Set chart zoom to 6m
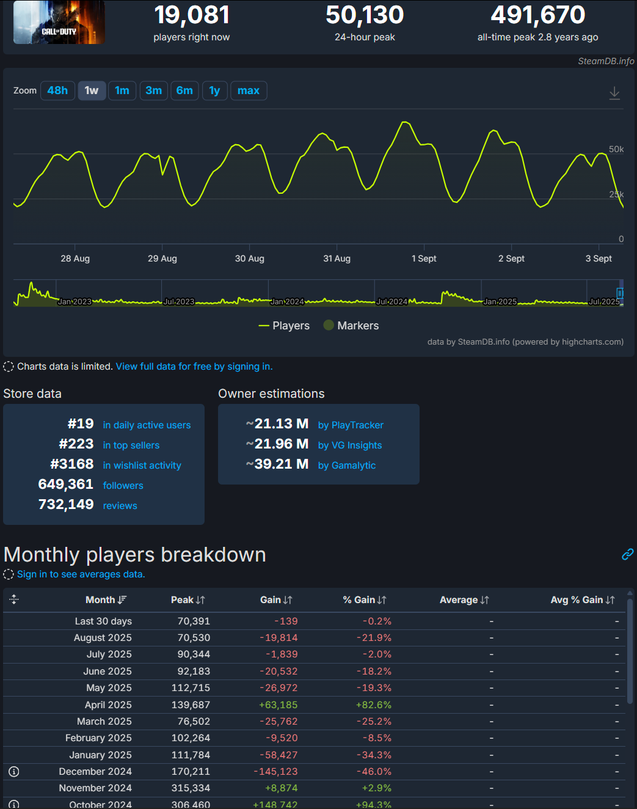This screenshot has height=809, width=637. point(184,90)
